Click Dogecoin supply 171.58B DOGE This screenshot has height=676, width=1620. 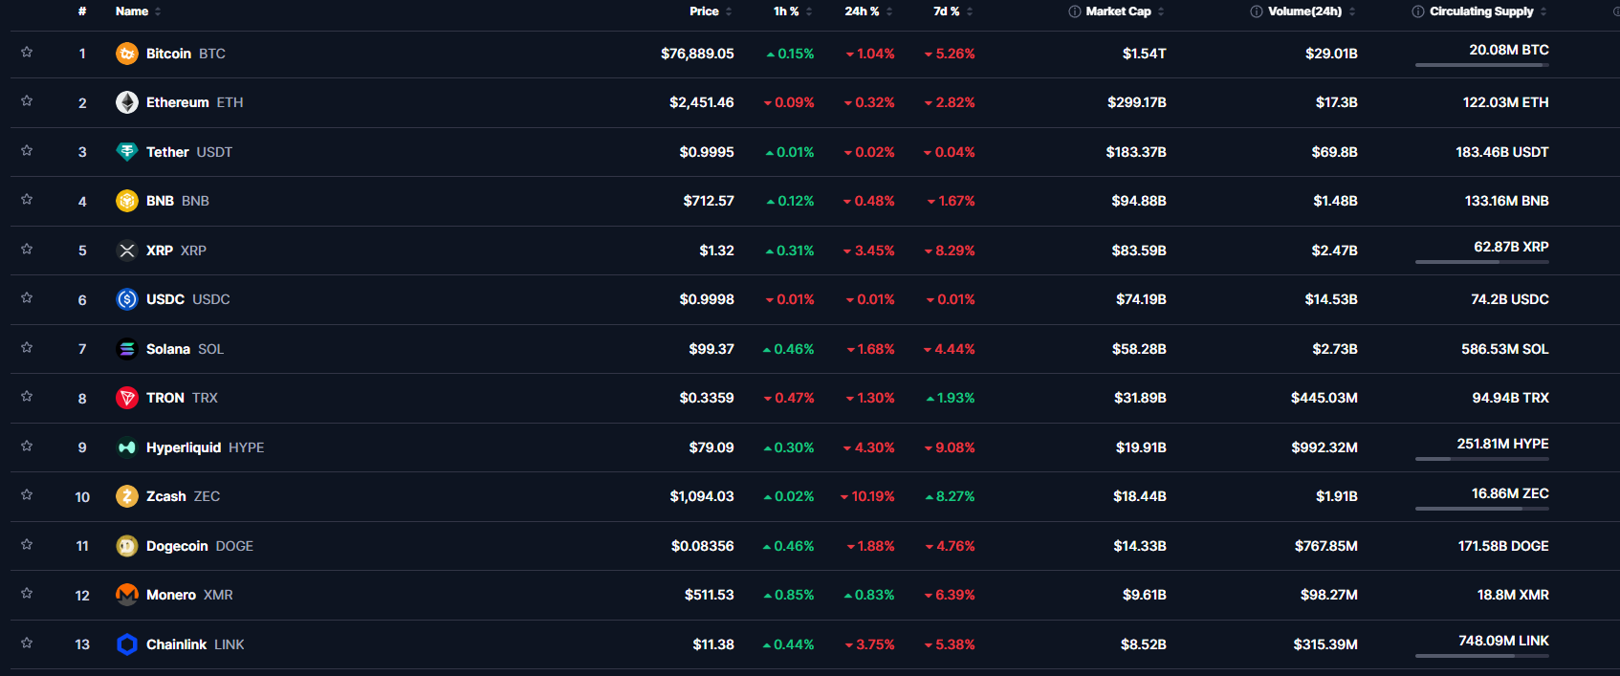tap(1503, 546)
